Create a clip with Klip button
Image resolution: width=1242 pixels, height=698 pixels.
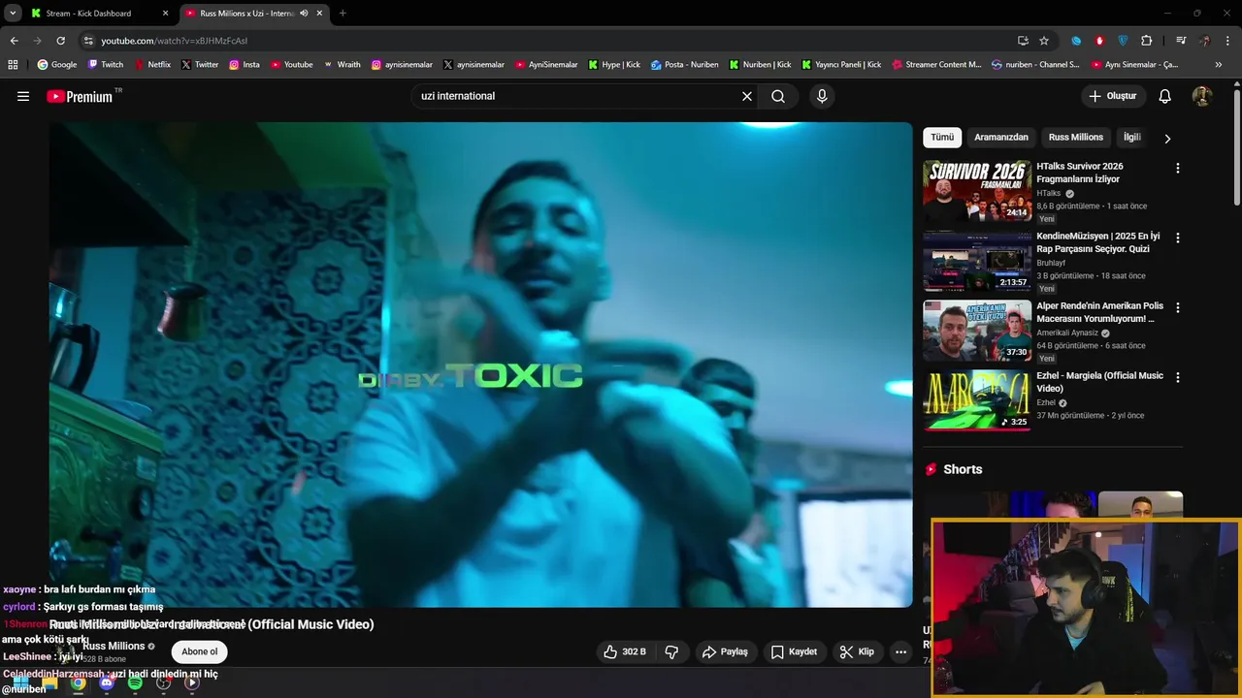click(x=857, y=651)
